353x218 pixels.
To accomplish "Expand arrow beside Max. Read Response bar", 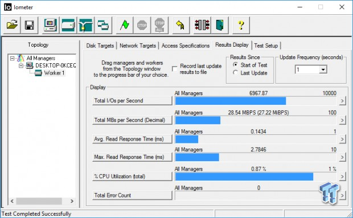I will tap(342, 157).
